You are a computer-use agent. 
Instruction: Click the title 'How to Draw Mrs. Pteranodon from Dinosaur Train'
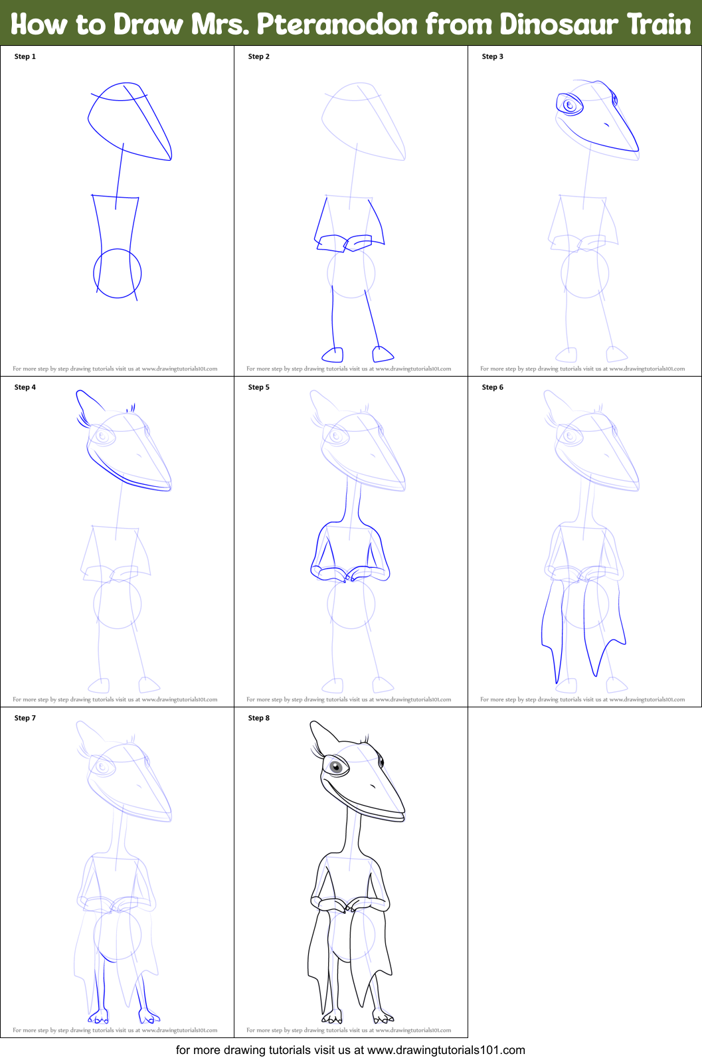coord(351,24)
